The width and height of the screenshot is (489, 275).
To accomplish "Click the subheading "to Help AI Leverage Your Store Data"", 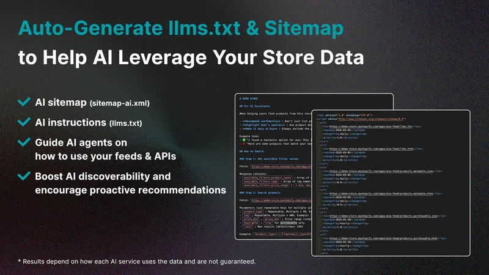I will [191, 57].
